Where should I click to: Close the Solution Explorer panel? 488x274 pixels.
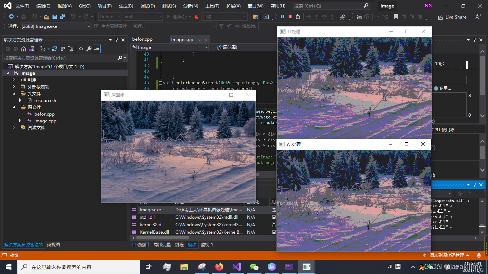point(123,40)
